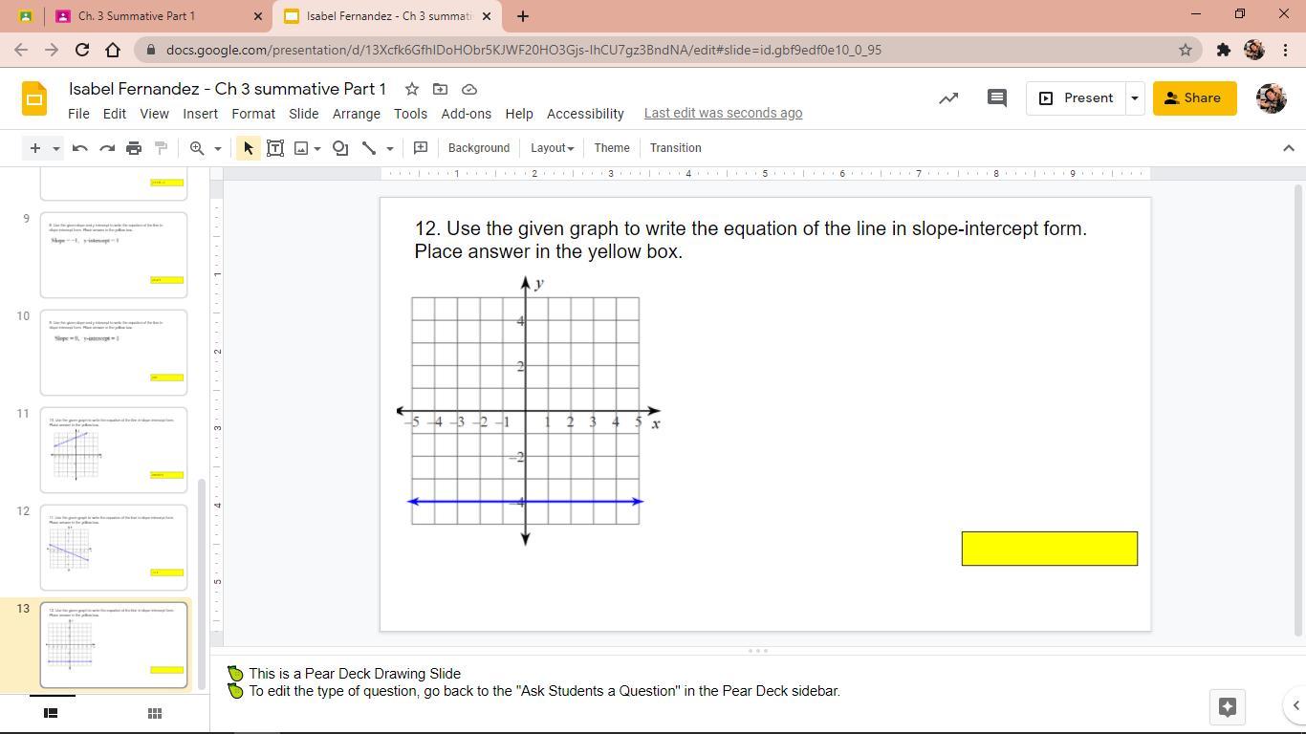
Task: Click the paint format icon
Action: (161, 148)
